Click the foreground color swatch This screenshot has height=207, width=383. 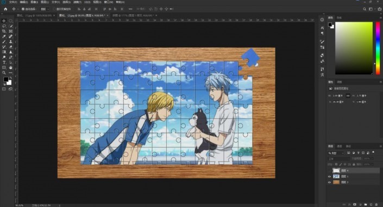(5, 79)
